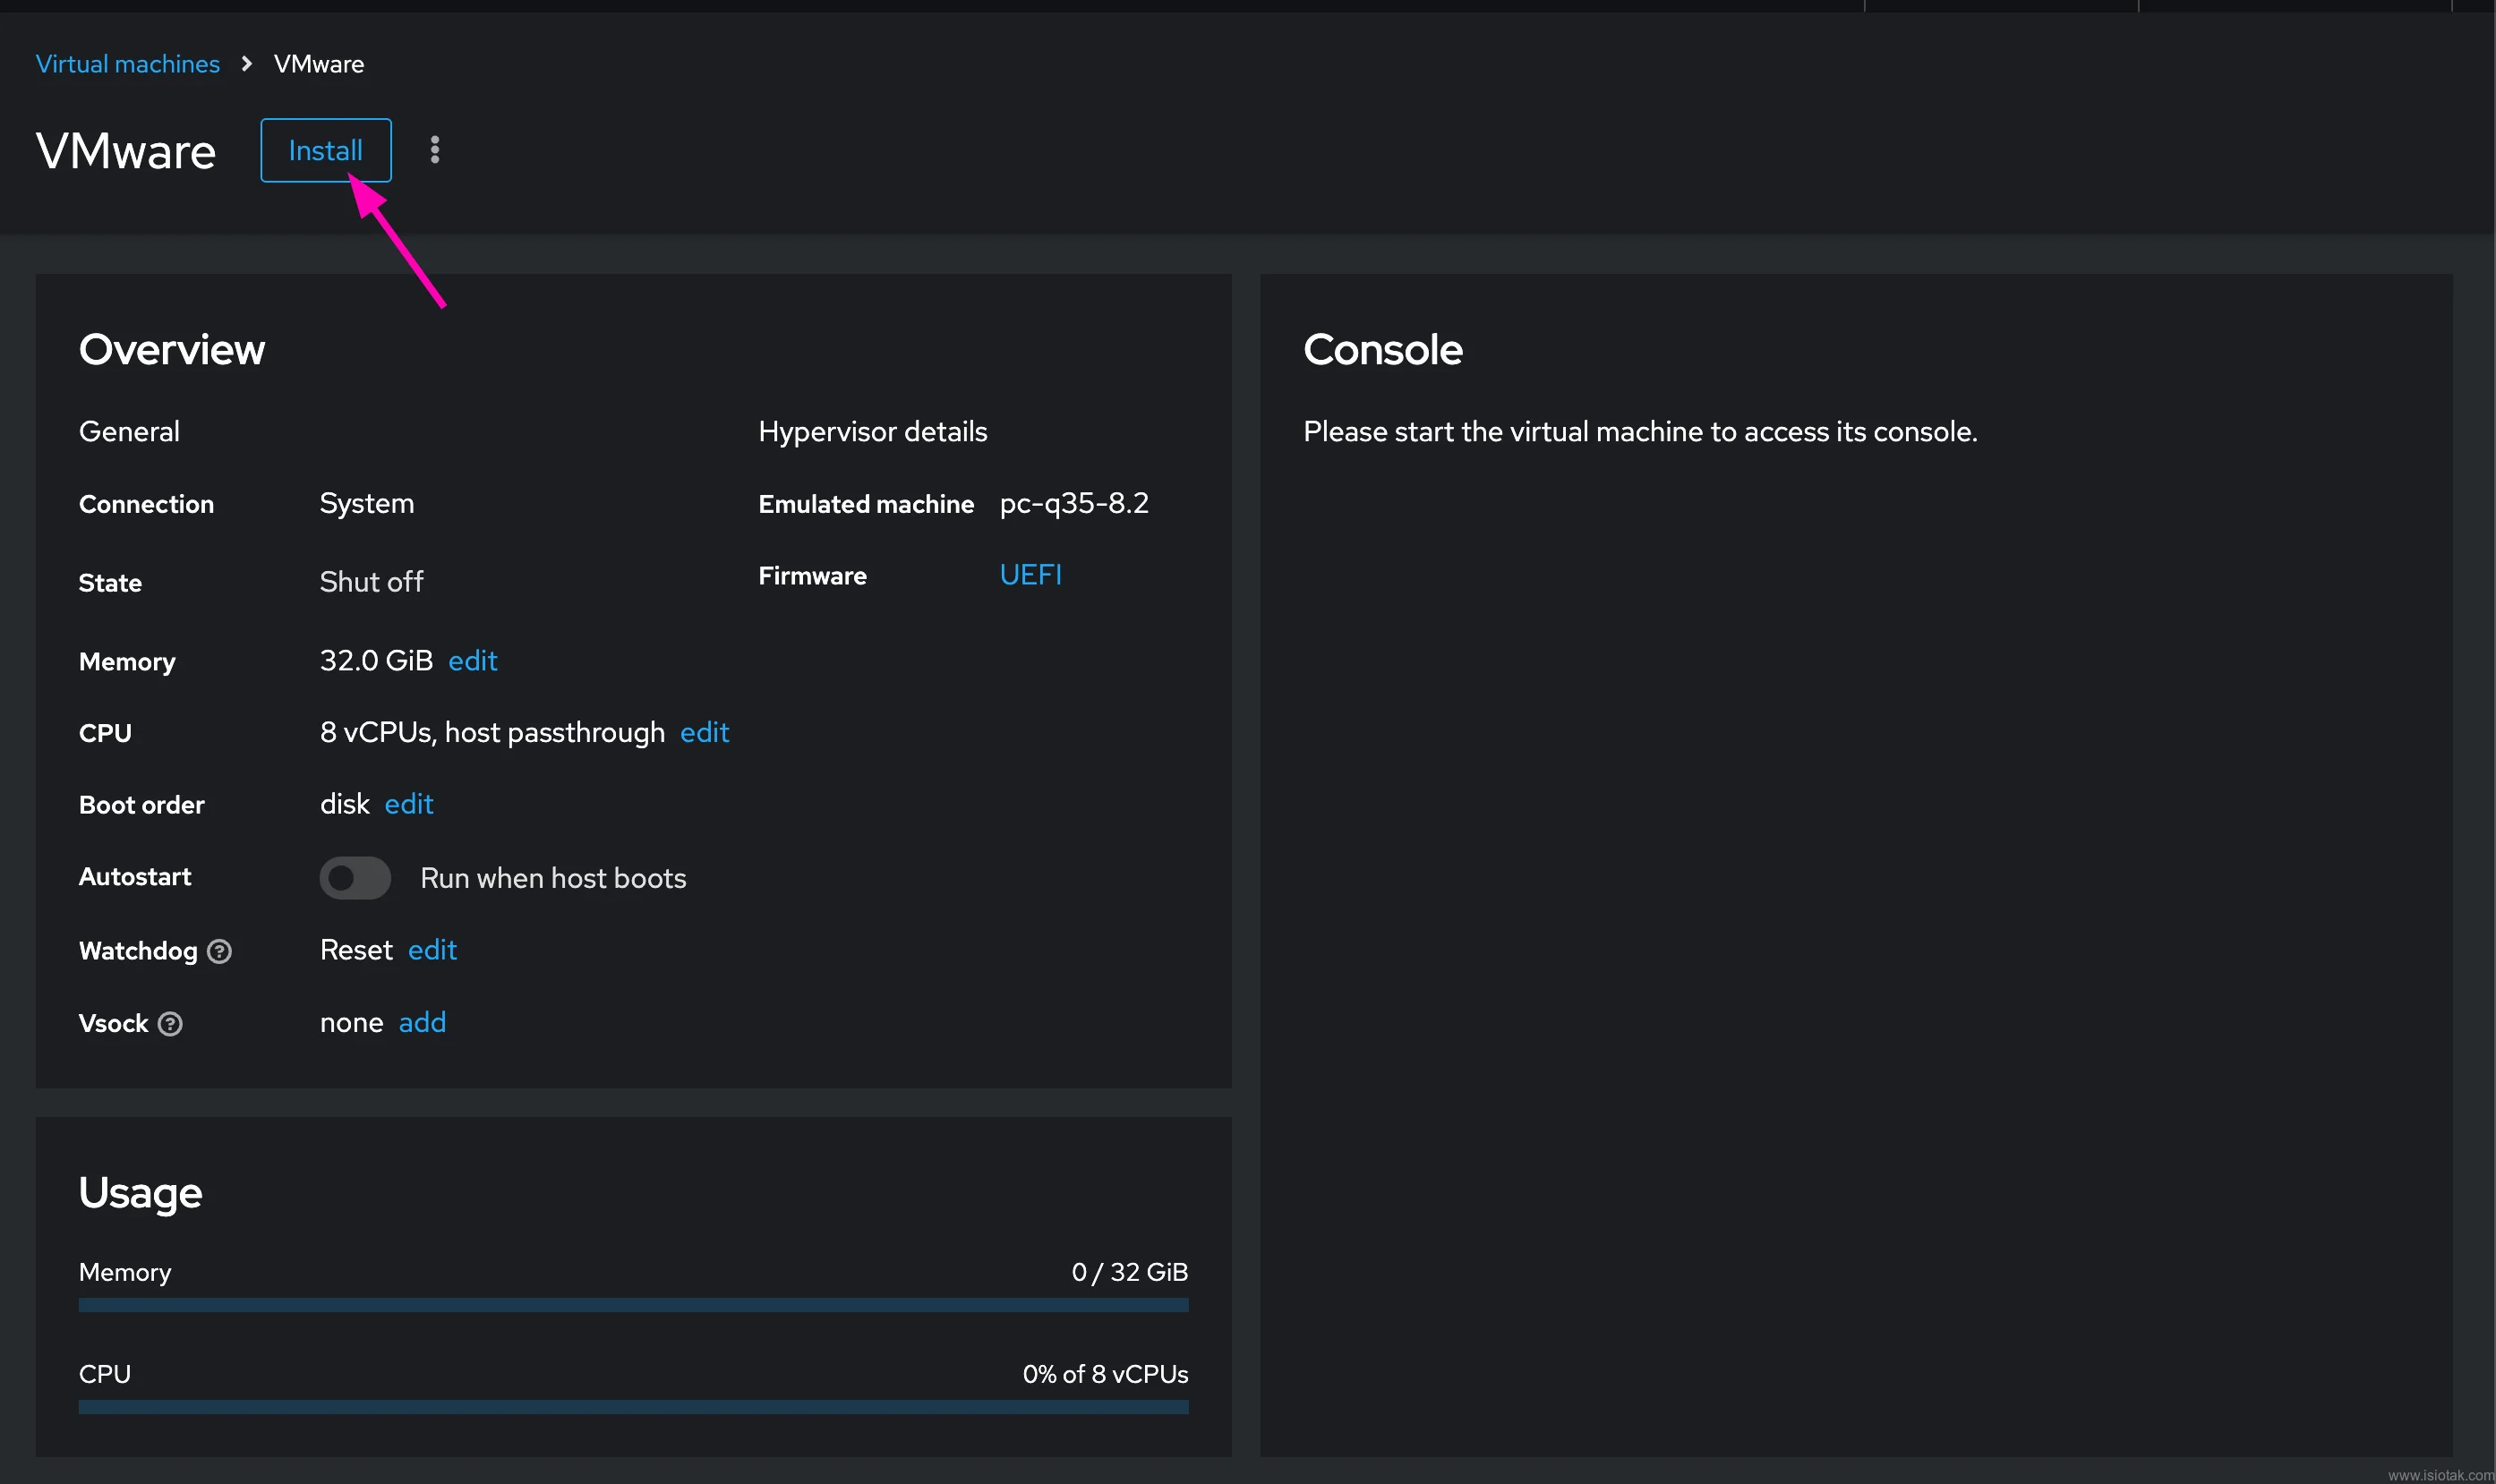
Task: Click the Install button
Action: pos(326,150)
